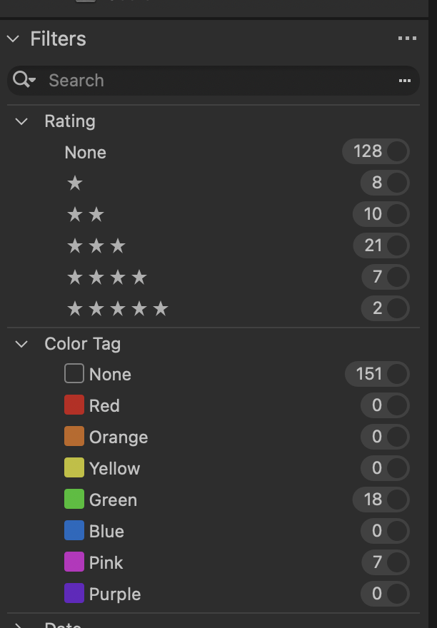Collapse the Filters panel
The width and height of the screenshot is (437, 628).
pyautogui.click(x=13, y=39)
